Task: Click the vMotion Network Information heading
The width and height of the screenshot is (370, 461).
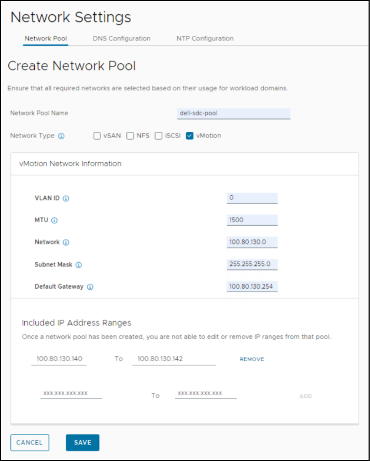Action: [70, 164]
